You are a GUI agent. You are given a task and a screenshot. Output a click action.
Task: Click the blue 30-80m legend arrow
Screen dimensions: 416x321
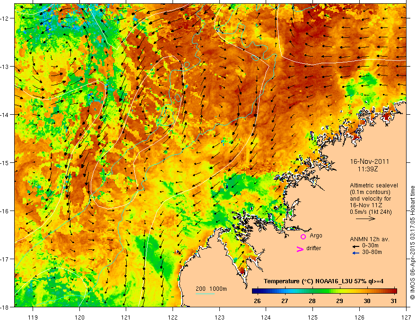click(x=356, y=253)
